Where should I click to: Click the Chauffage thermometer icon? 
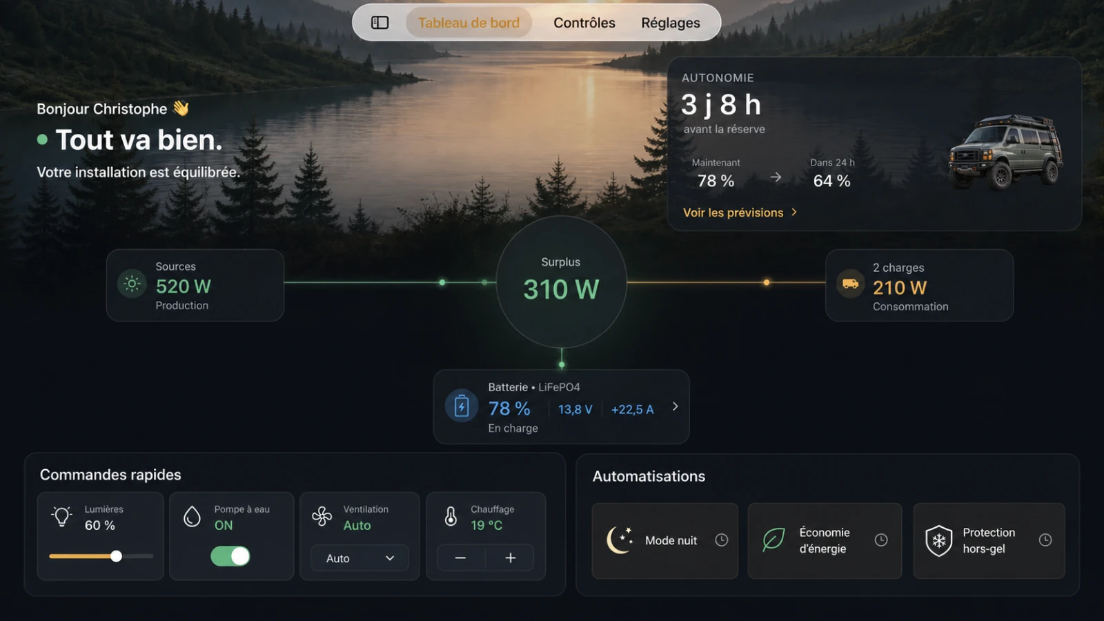(x=451, y=516)
